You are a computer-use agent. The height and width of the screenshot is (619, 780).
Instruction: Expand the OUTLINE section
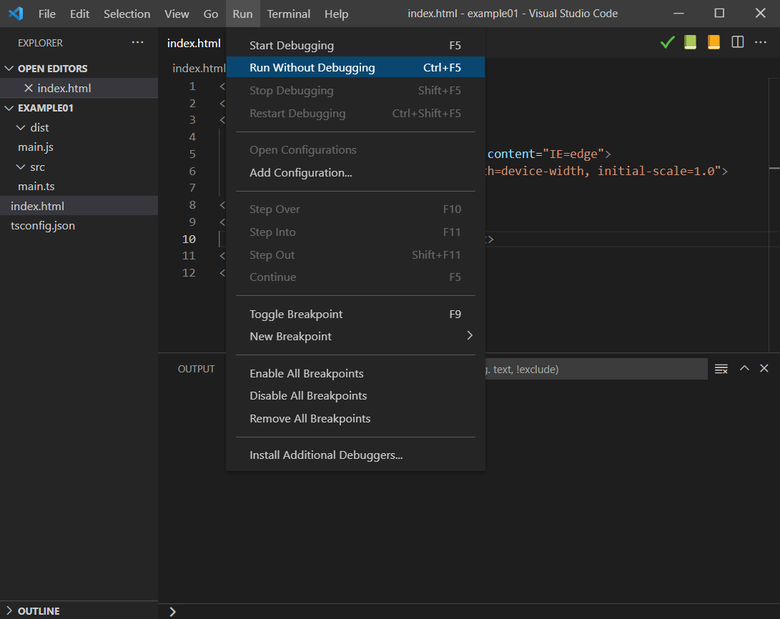tap(9, 610)
